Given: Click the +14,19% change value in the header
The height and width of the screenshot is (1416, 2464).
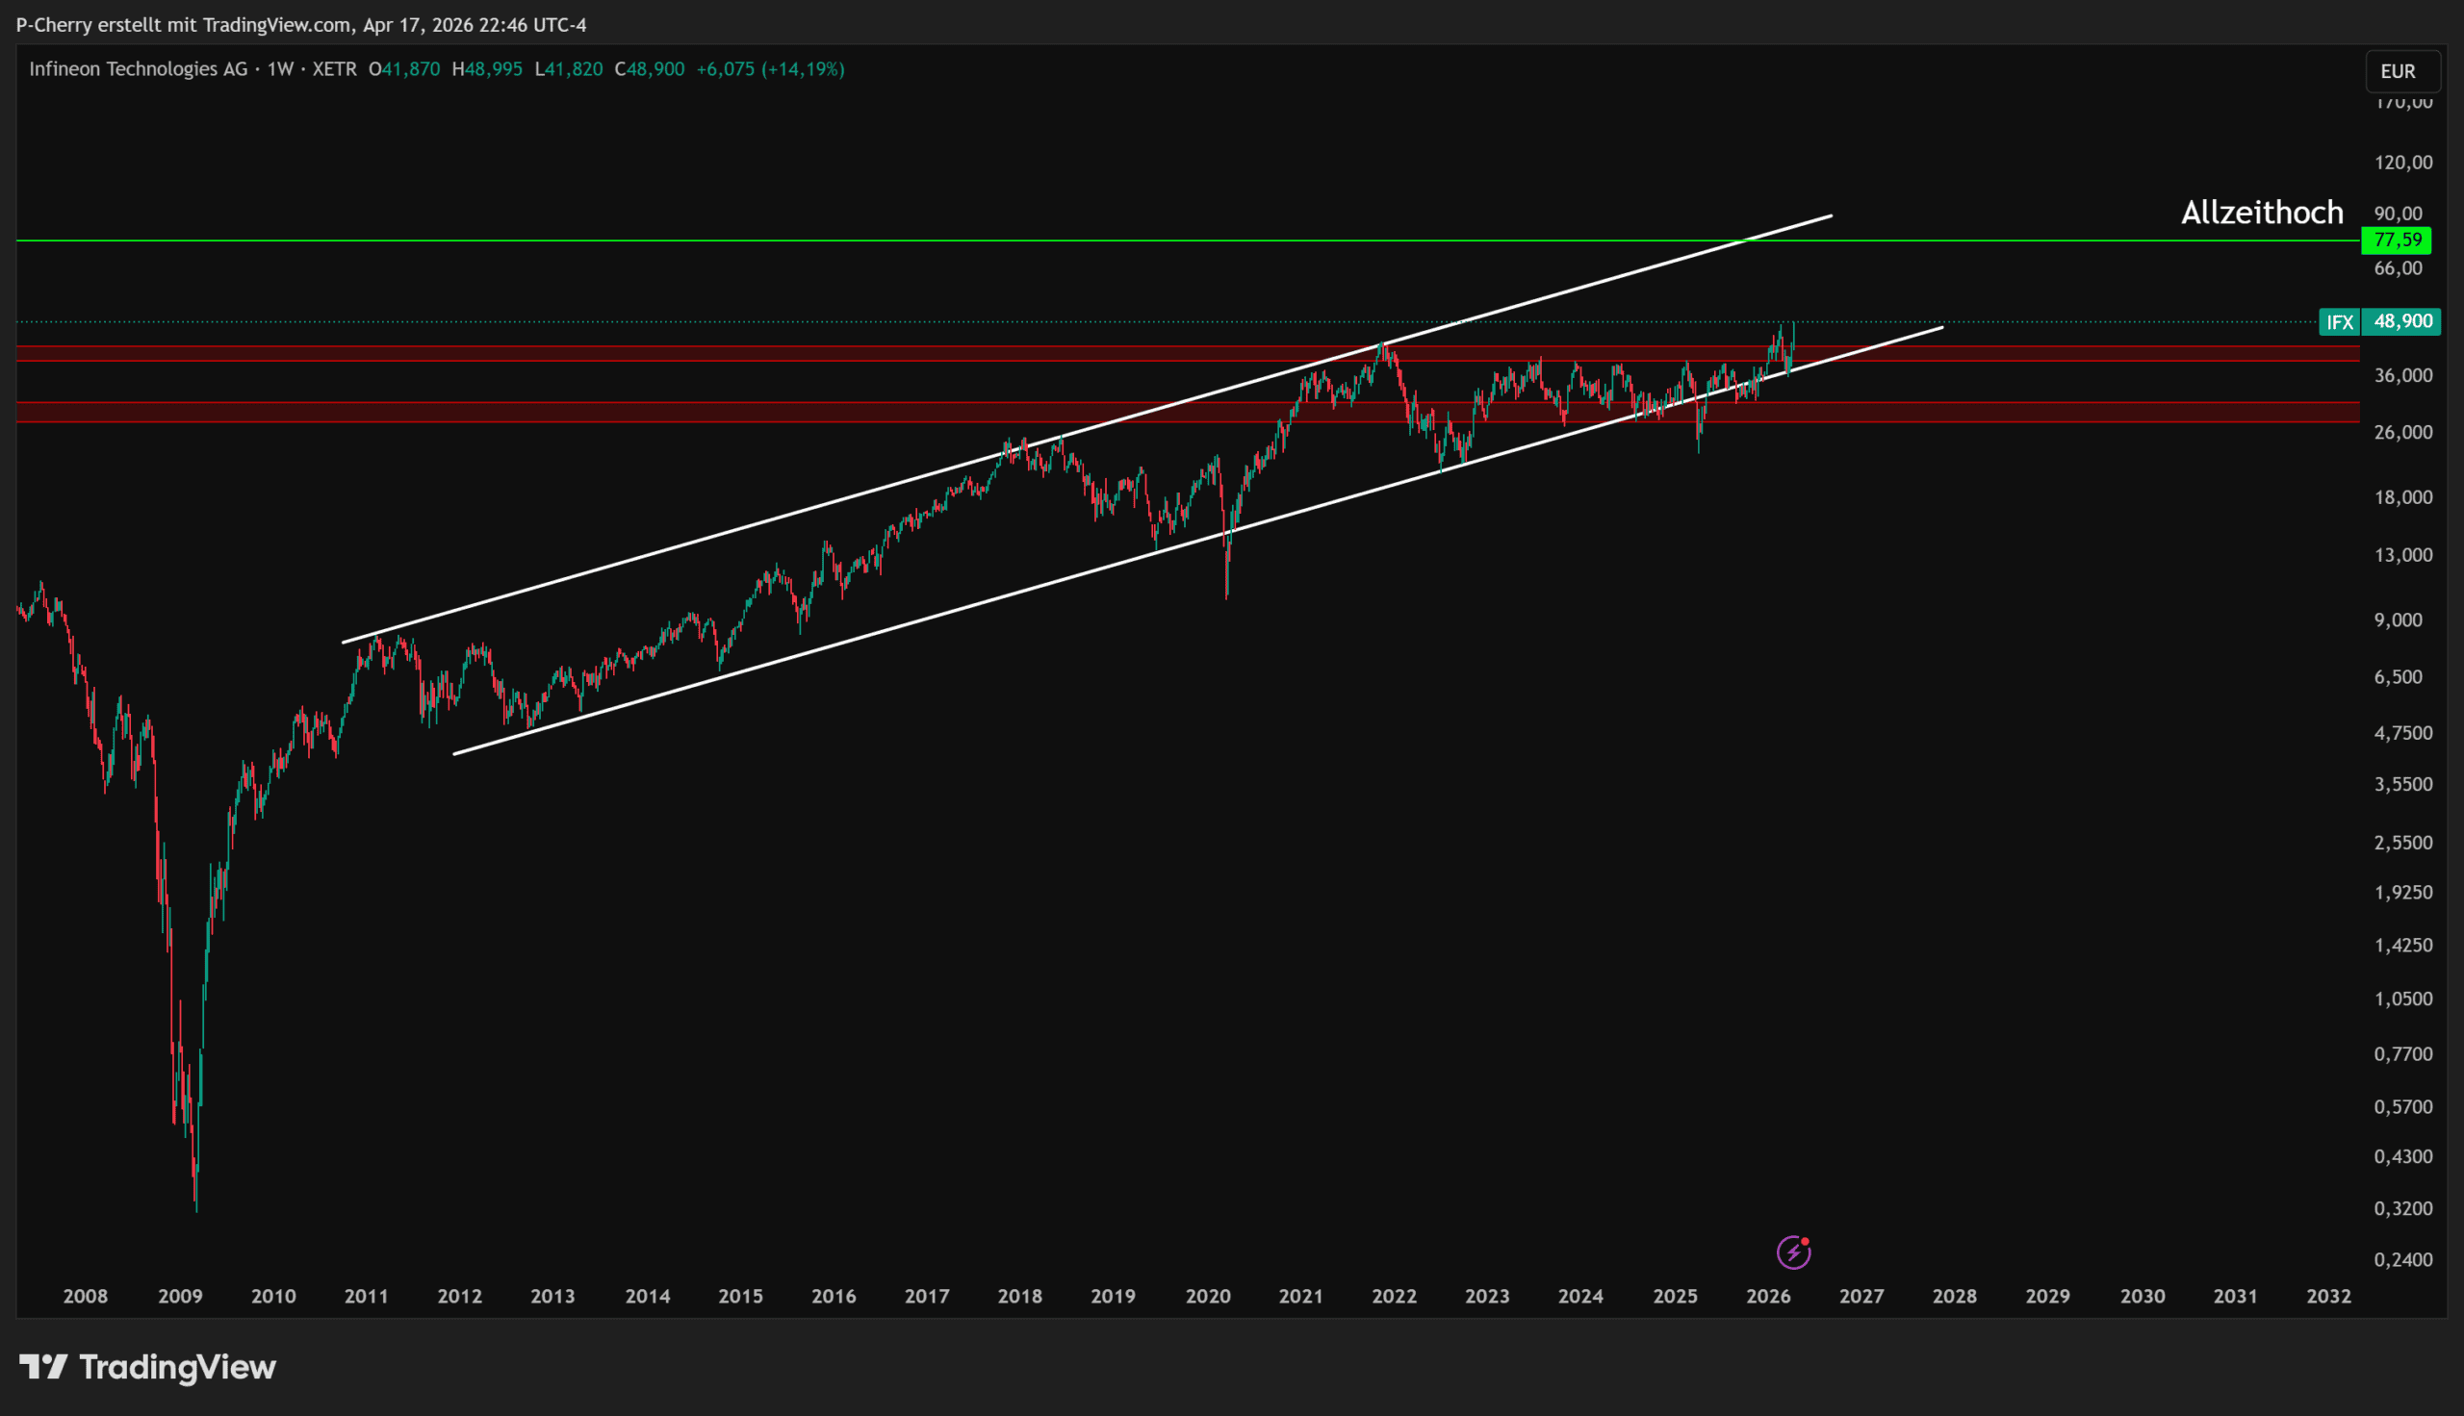Looking at the screenshot, I should [x=804, y=69].
